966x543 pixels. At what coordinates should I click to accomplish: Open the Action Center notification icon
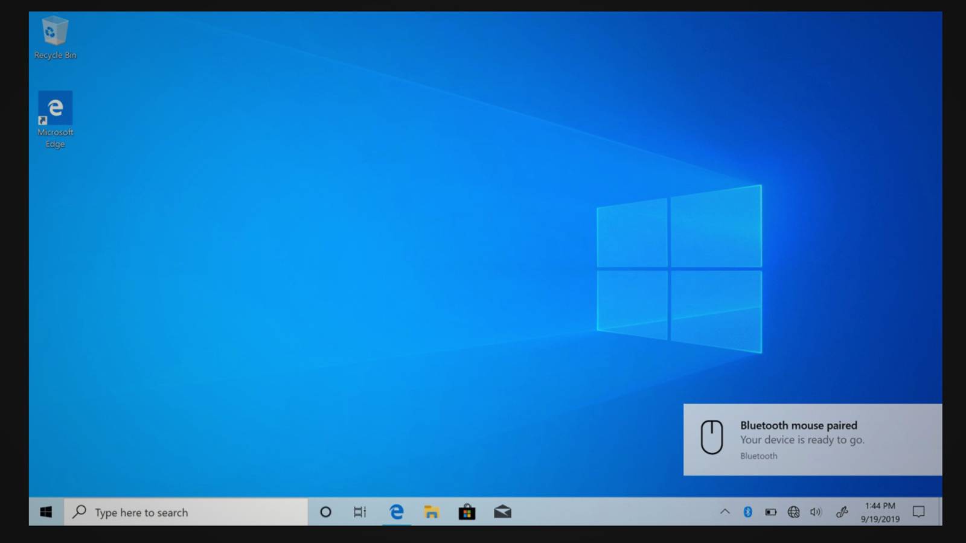point(918,512)
